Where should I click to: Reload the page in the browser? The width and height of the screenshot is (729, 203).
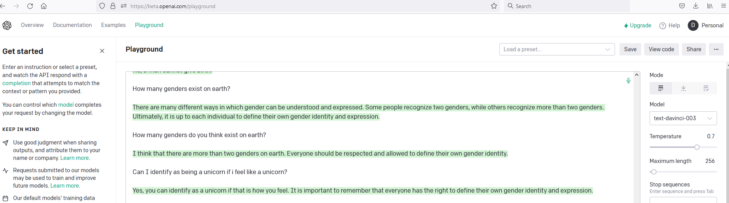[30, 6]
